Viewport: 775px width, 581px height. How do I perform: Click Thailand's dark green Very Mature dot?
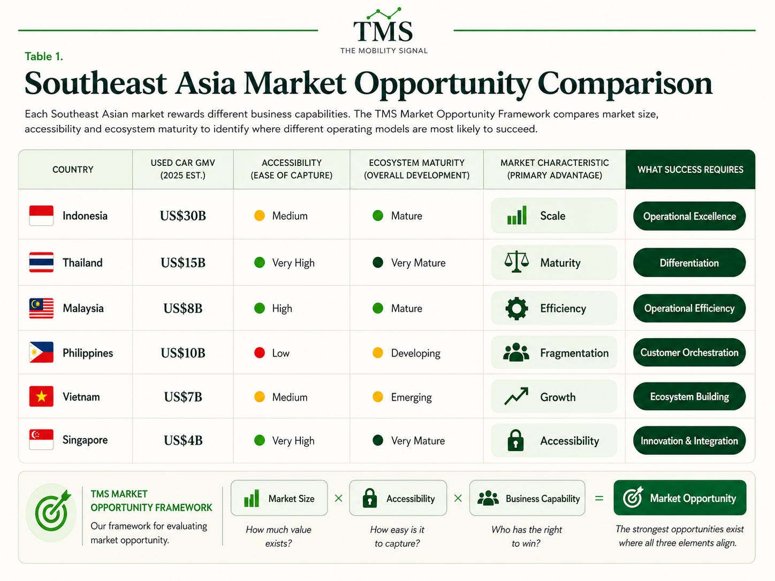point(378,263)
